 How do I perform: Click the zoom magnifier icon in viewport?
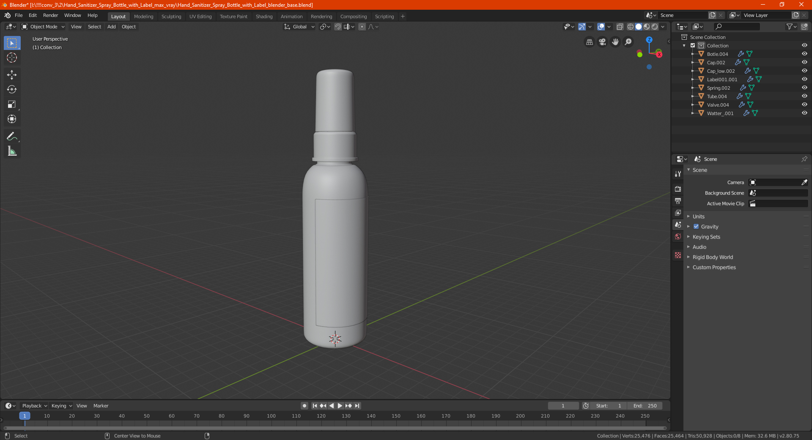[x=628, y=42]
